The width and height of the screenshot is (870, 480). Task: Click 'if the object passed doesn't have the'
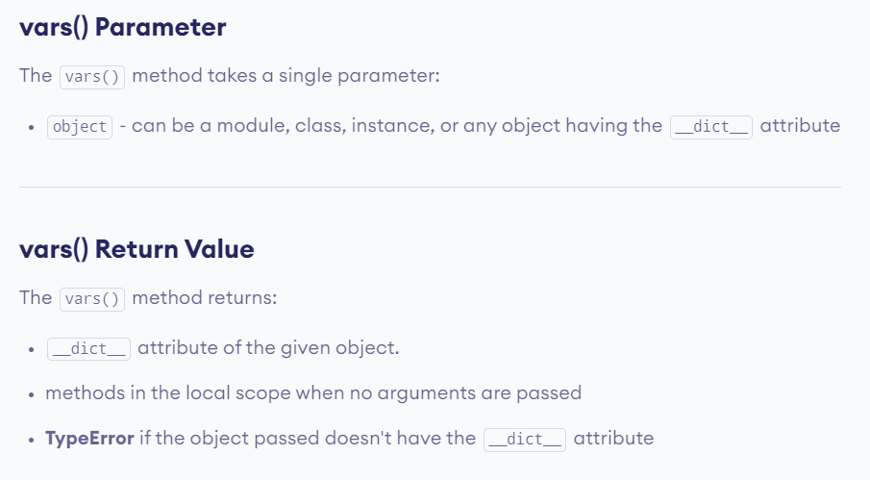[x=308, y=439]
